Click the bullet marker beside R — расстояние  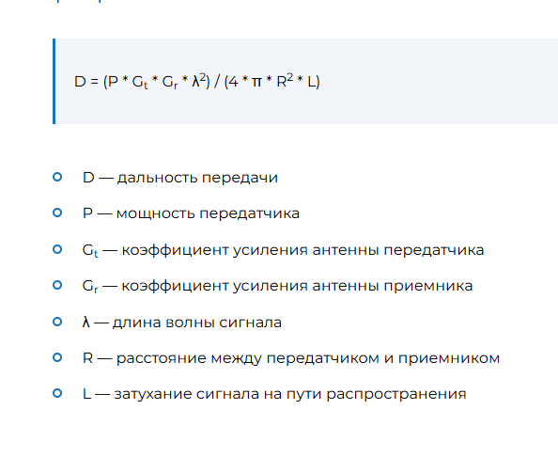[57, 357]
